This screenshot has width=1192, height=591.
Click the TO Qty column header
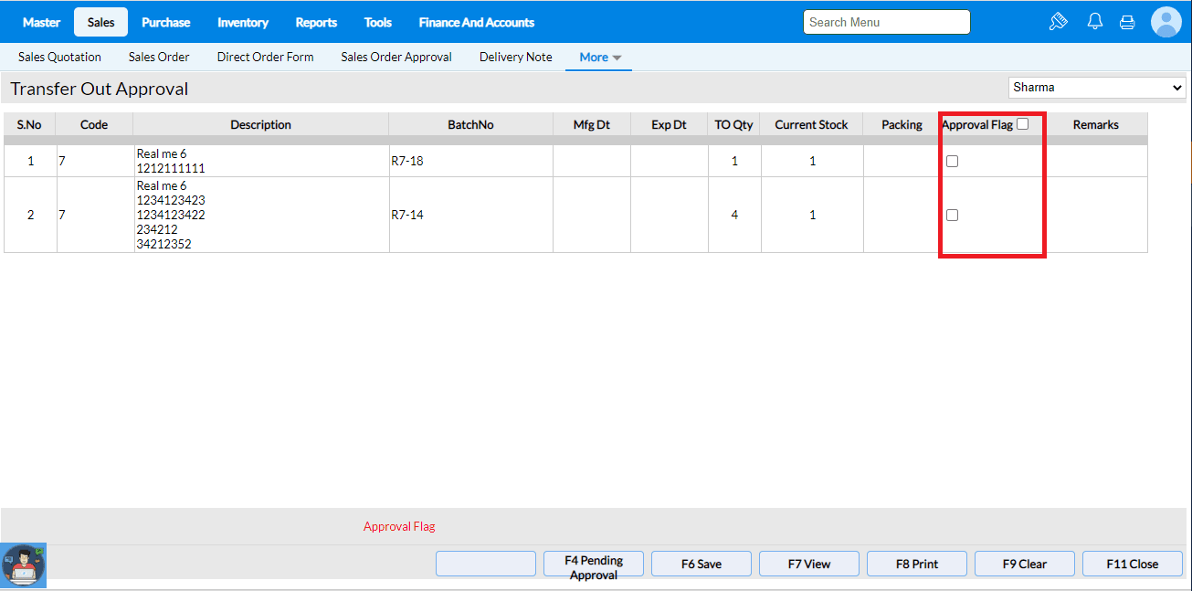(734, 124)
